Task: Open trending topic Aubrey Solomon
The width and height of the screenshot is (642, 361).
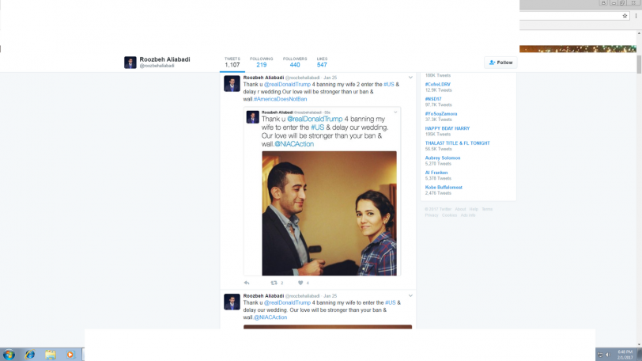Action: (x=443, y=158)
